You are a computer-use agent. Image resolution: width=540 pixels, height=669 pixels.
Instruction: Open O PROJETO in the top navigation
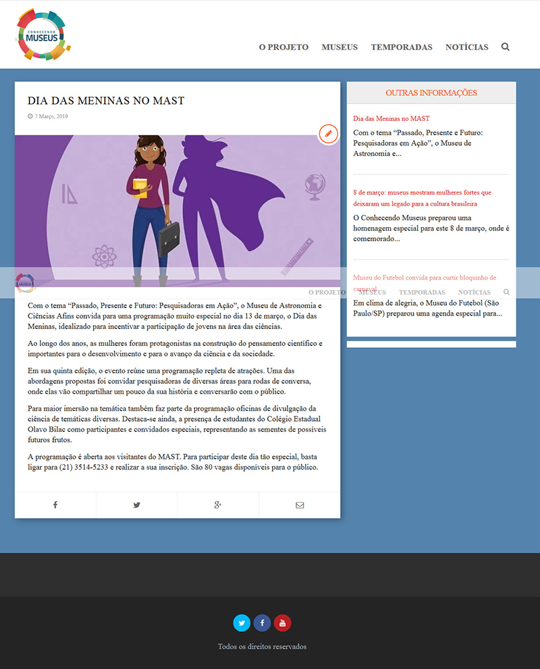[x=283, y=47]
